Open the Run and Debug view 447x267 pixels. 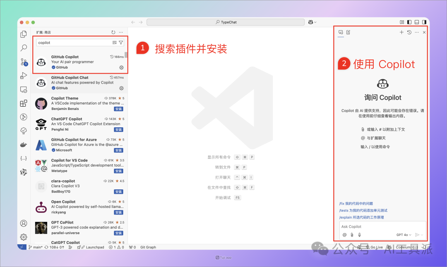pyautogui.click(x=24, y=76)
